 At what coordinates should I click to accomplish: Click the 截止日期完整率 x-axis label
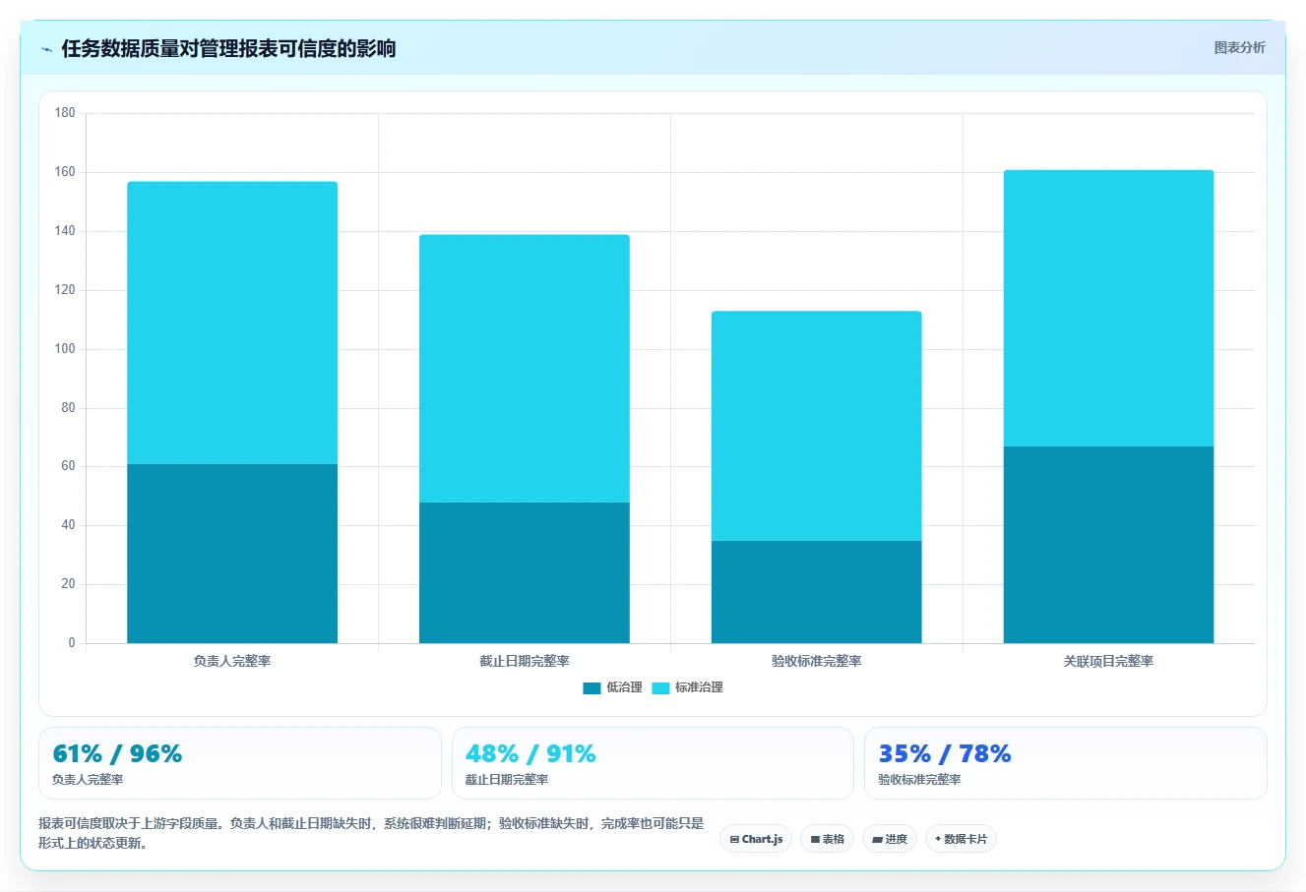point(525,662)
